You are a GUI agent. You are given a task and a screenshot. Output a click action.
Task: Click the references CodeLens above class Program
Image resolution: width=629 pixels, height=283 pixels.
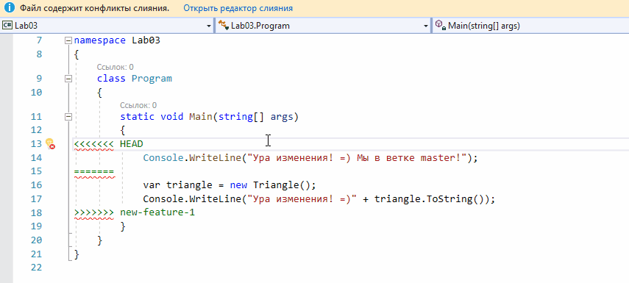click(x=115, y=67)
